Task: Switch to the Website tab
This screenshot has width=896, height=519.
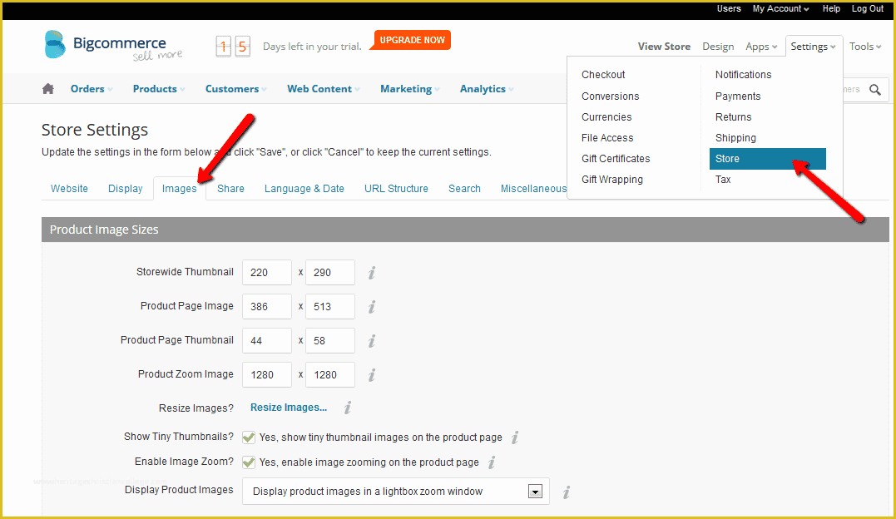Action: tap(69, 189)
